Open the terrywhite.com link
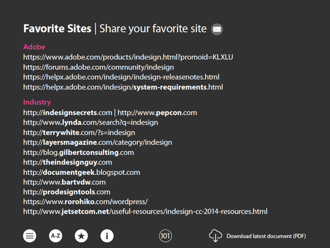 coord(79,133)
